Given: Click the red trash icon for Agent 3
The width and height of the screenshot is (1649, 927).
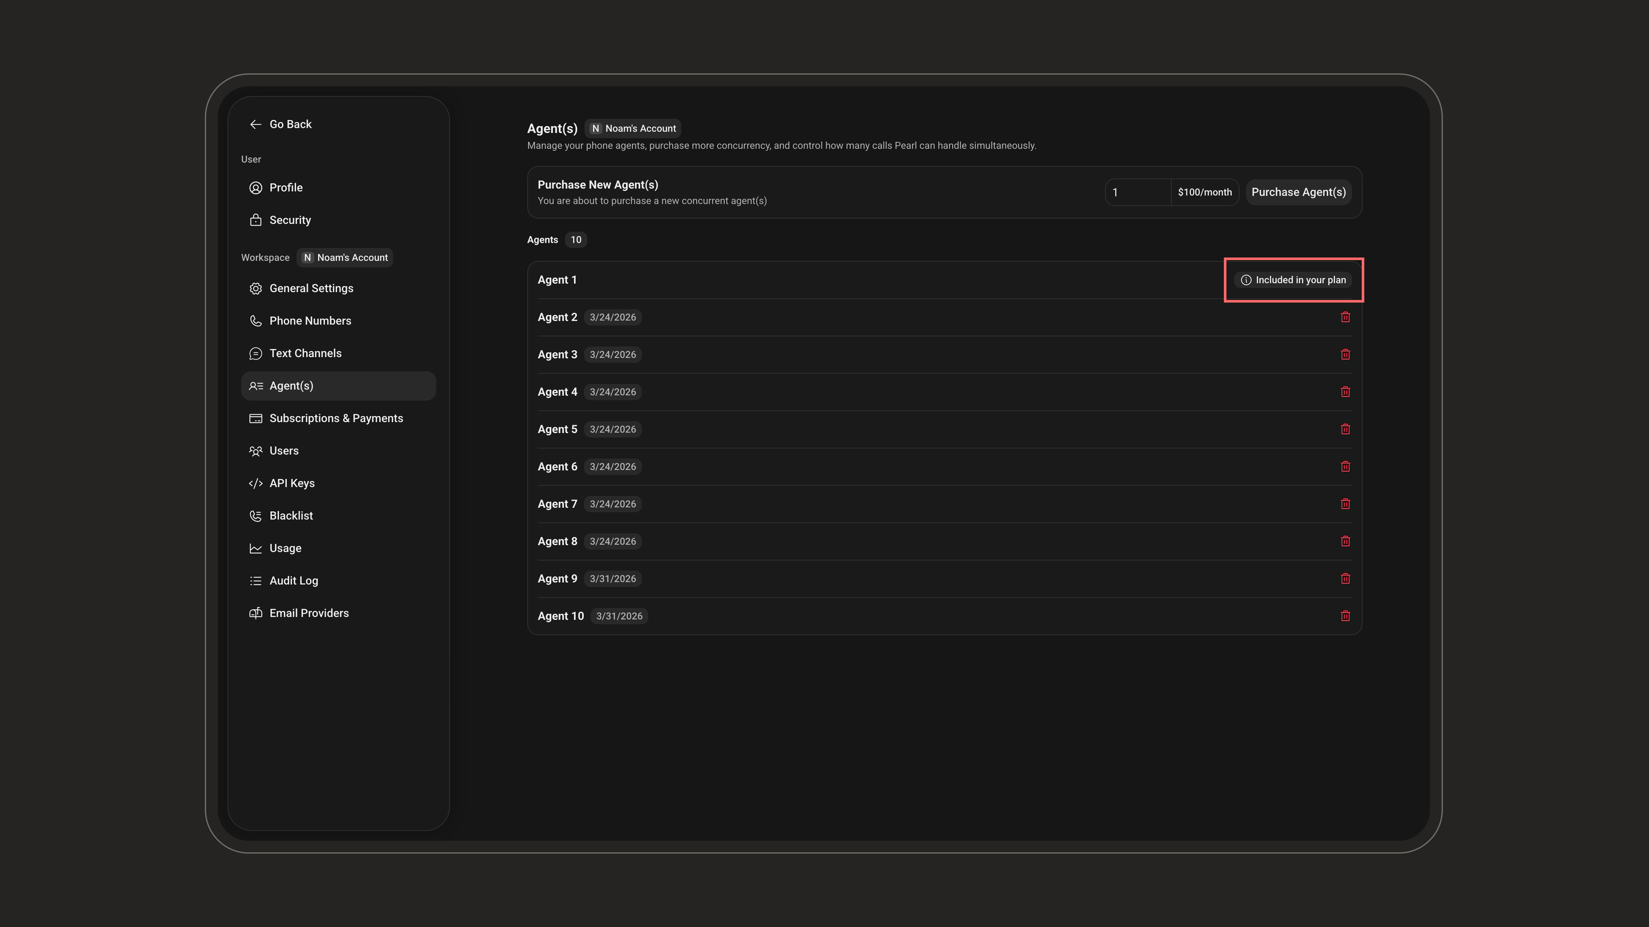Looking at the screenshot, I should [1345, 354].
